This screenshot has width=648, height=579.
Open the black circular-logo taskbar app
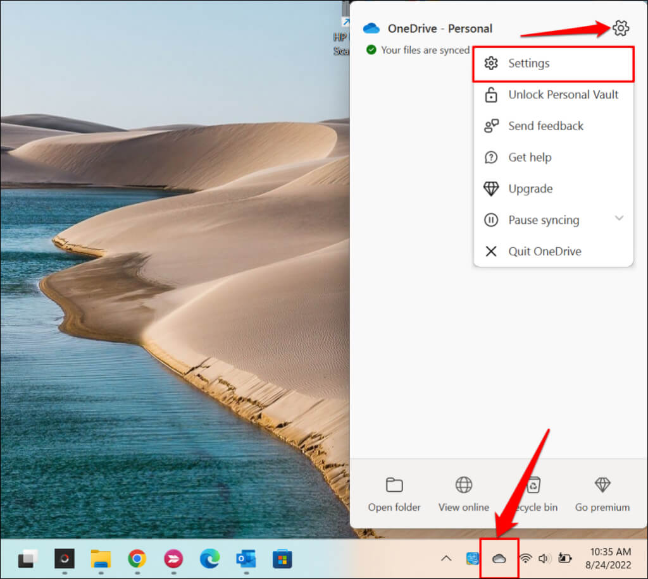click(65, 559)
